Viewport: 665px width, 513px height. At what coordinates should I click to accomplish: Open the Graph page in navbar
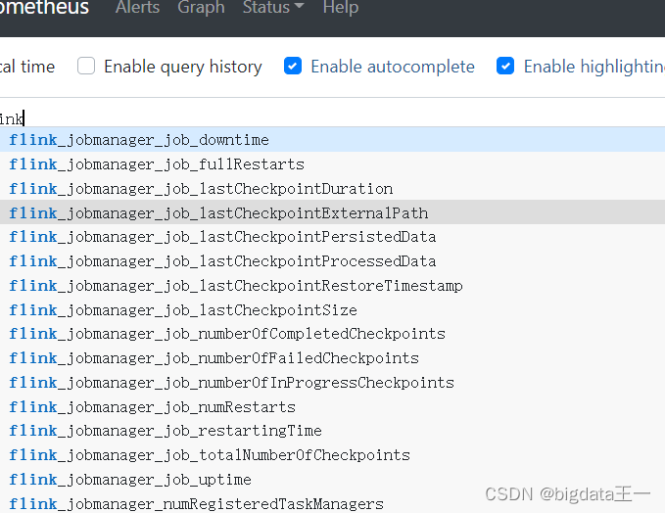point(201,7)
